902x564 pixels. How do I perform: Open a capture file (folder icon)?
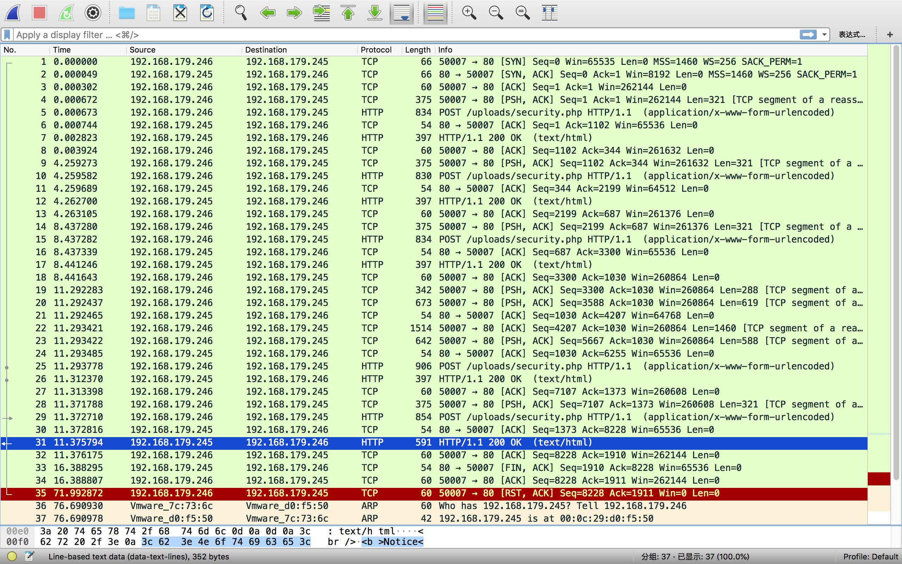127,13
